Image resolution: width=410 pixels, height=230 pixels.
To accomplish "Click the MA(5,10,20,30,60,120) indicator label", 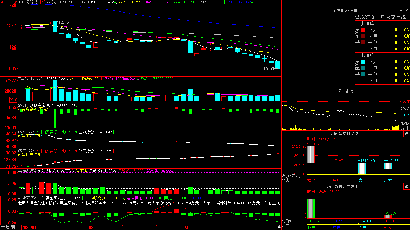I will tap(68, 2).
